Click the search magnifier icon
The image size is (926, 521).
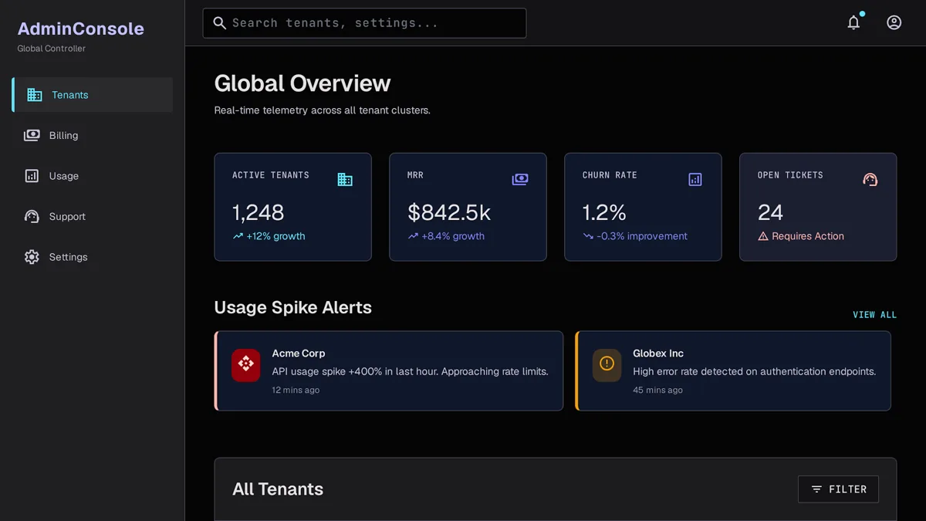pyautogui.click(x=220, y=23)
